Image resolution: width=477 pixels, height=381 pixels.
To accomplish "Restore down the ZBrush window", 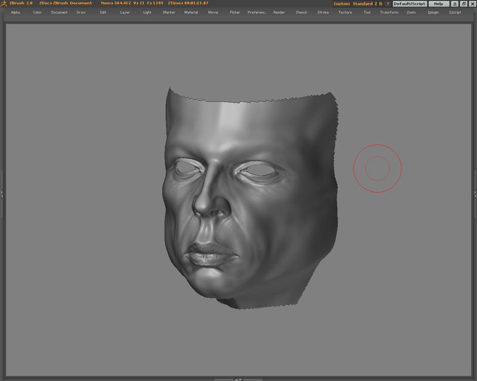I will [464, 4].
